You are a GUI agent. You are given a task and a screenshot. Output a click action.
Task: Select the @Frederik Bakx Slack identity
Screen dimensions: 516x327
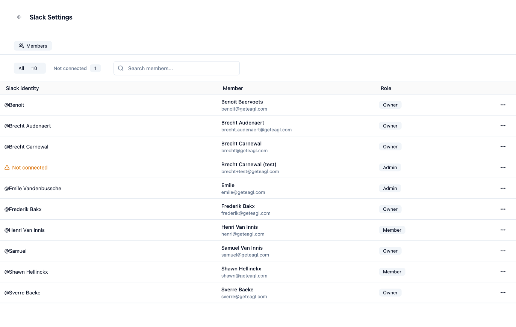click(23, 209)
